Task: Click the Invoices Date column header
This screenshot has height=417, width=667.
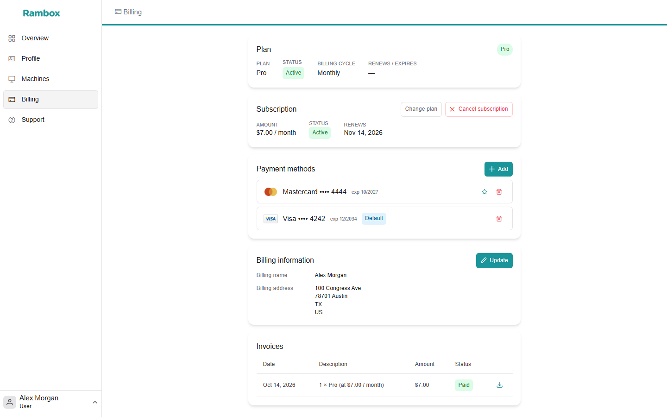Action: point(269,364)
